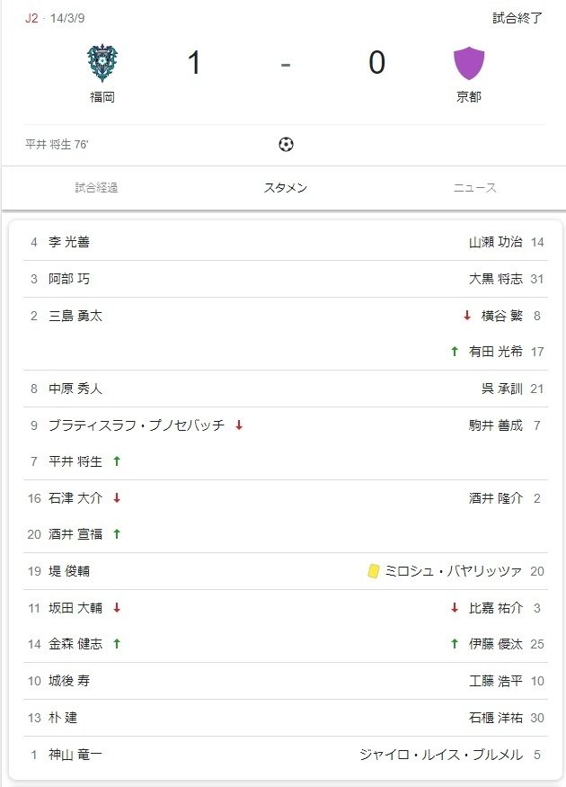Switch to the 試合経過 tab
Image resolution: width=566 pixels, height=787 pixels.
pyautogui.click(x=96, y=188)
